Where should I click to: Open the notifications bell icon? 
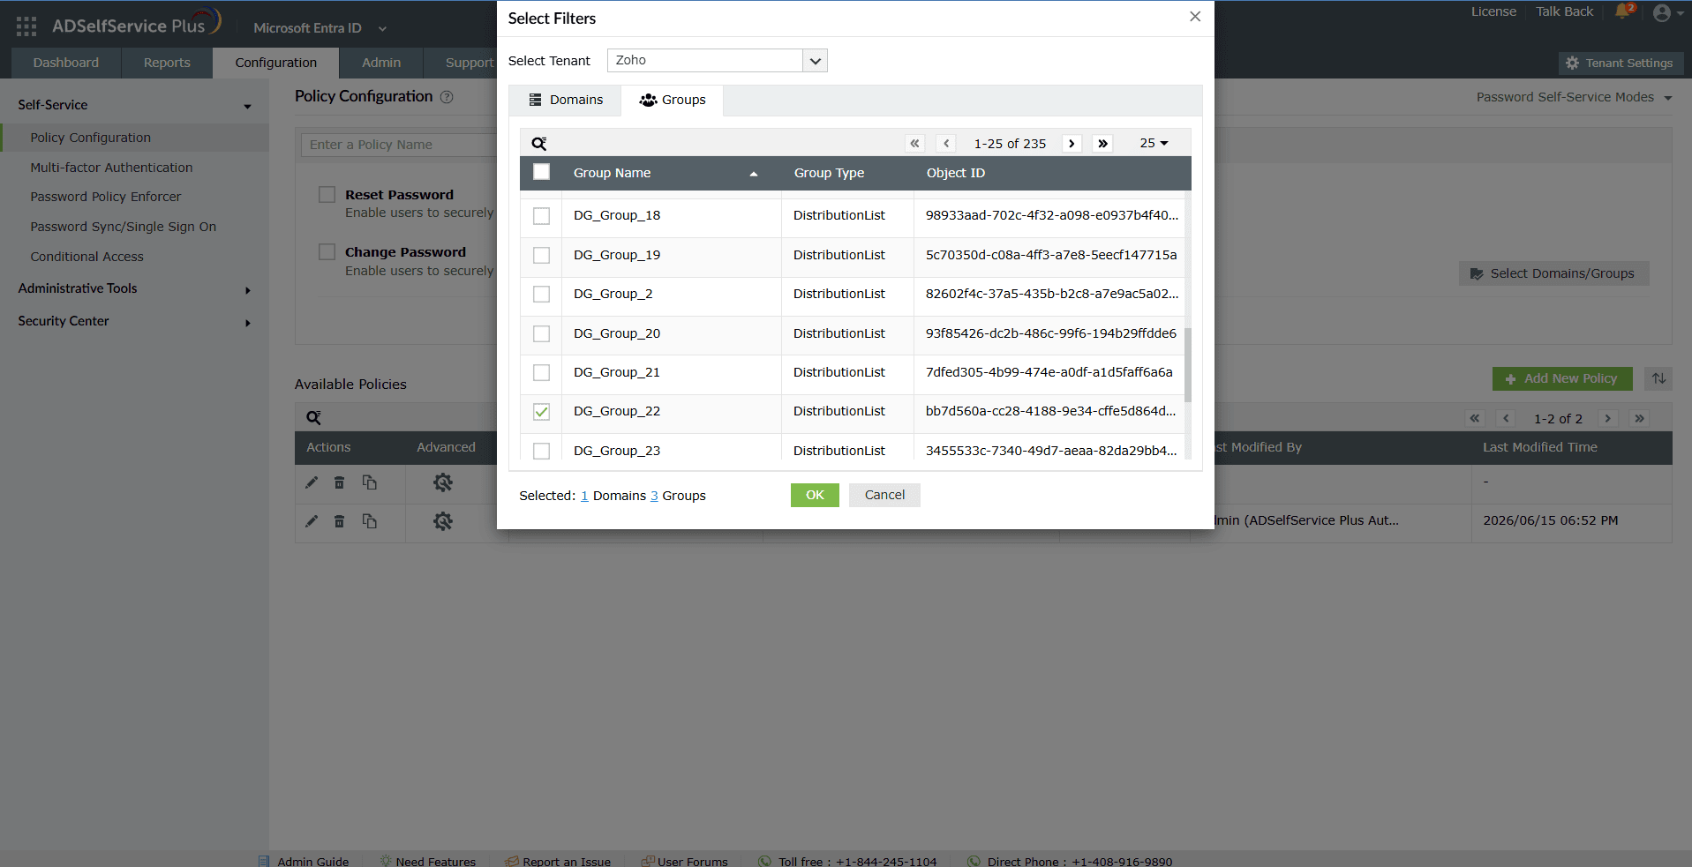pyautogui.click(x=1622, y=11)
